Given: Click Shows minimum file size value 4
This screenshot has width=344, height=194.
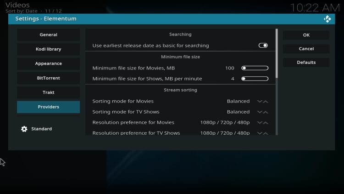Looking at the screenshot, I should coord(233,79).
